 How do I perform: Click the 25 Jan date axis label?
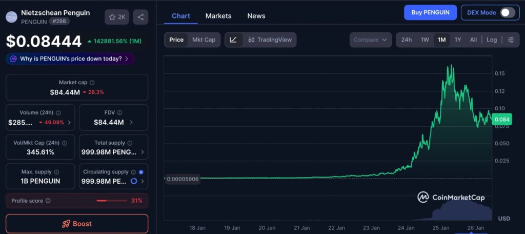tap(442, 228)
